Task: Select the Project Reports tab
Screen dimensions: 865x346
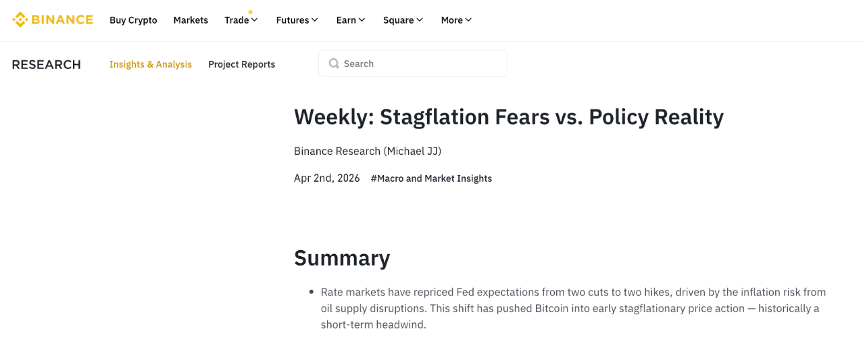Action: tap(241, 64)
